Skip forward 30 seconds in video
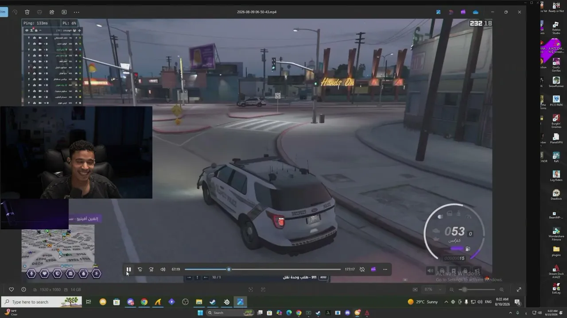Screen dimensions: 567x318 tap(151, 269)
